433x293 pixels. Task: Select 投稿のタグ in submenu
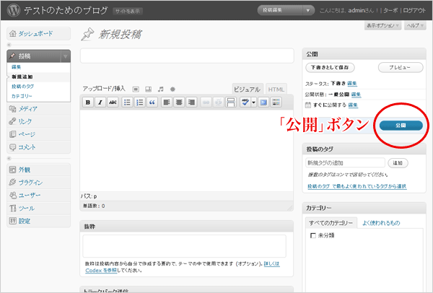click(22, 87)
